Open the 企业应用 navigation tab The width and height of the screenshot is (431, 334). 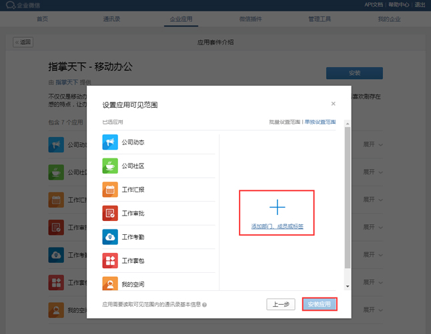[181, 19]
